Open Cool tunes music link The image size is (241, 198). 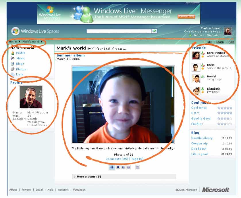pyautogui.click(x=199, y=108)
